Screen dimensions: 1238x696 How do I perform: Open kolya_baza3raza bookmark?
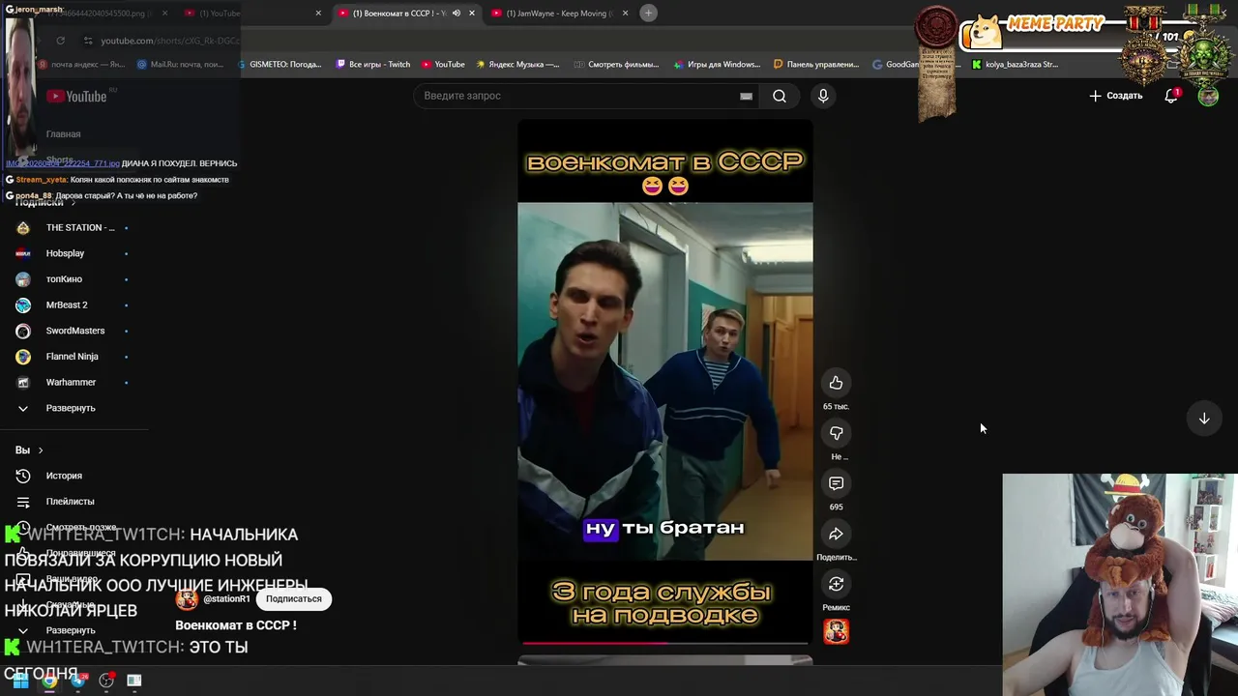[x=1015, y=65]
